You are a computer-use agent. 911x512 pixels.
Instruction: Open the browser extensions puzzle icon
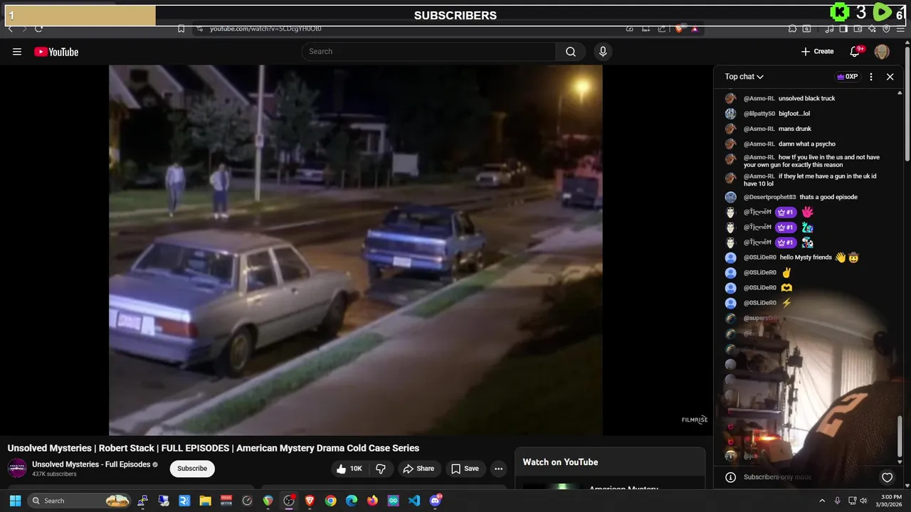(x=792, y=28)
